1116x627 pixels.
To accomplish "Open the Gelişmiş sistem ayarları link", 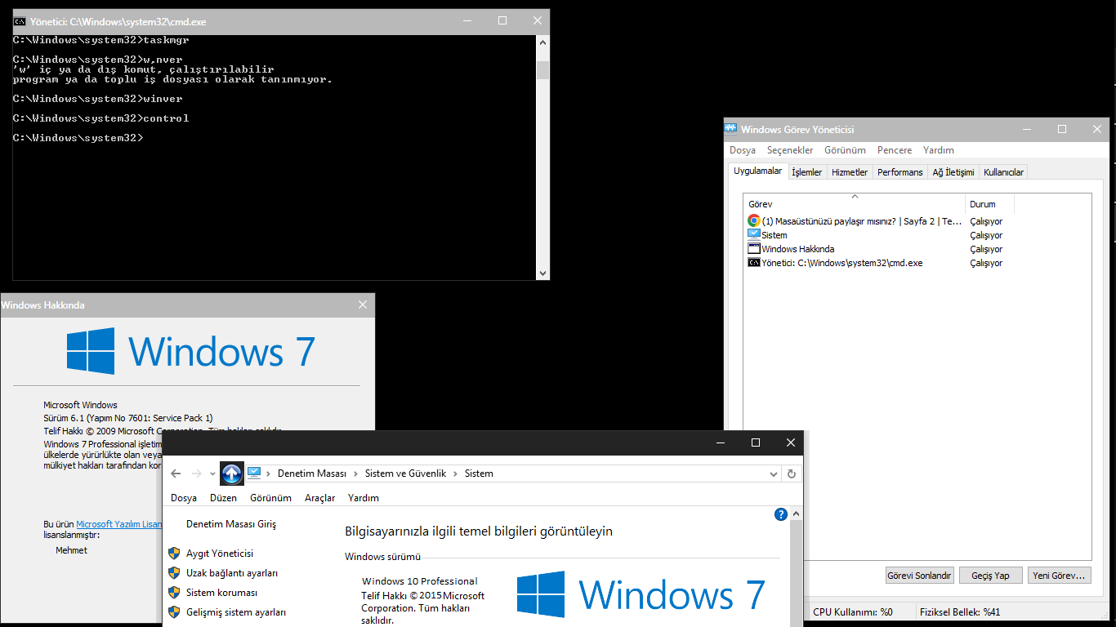I will 236,612.
